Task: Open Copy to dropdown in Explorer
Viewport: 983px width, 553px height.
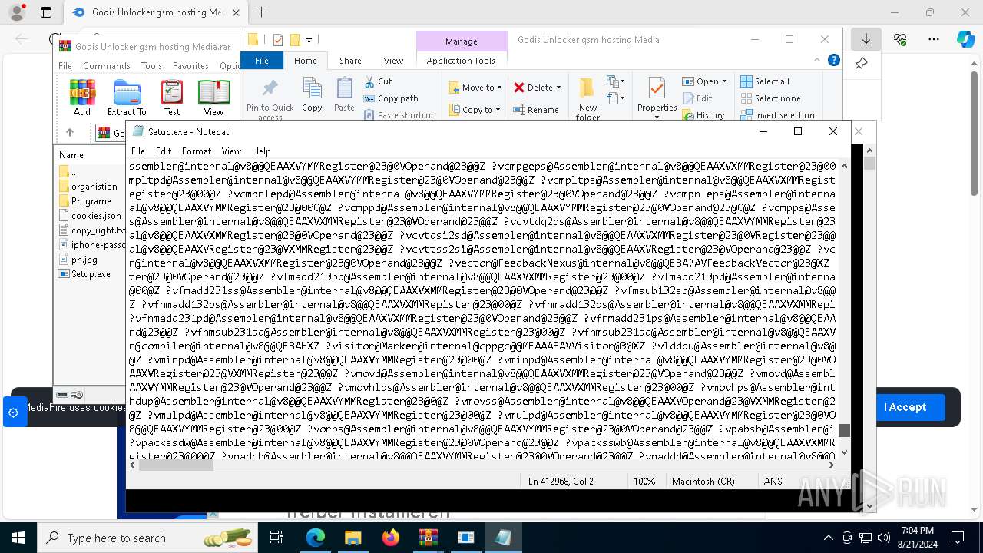Action: 475,110
